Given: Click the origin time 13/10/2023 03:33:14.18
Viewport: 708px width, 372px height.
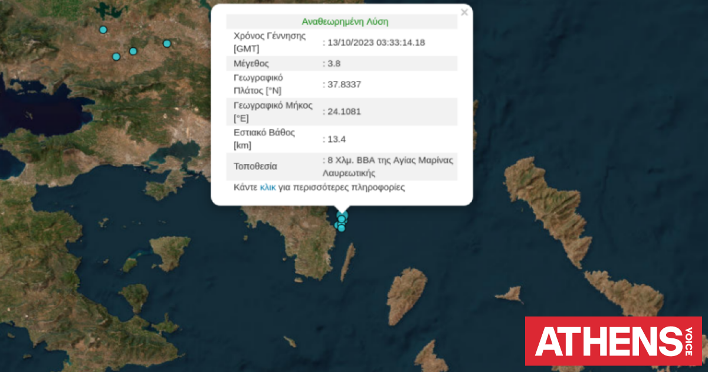Looking at the screenshot, I should [x=376, y=43].
